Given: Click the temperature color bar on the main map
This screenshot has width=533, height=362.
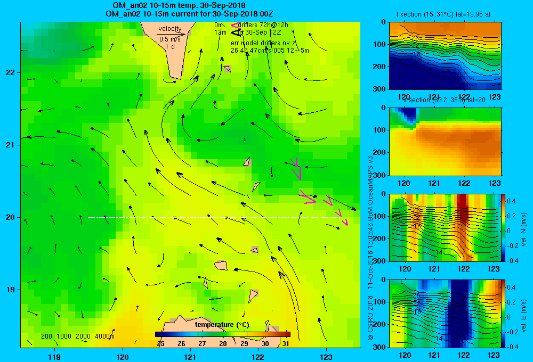Looking at the screenshot, I should 222,334.
